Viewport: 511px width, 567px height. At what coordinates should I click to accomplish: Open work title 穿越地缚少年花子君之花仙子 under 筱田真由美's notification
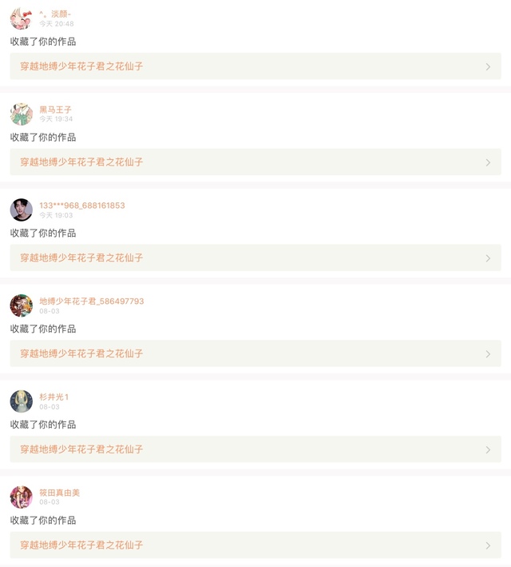coord(81,545)
